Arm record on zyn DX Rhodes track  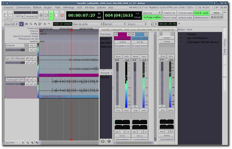pos(27,58)
